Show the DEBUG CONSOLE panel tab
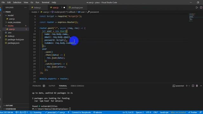The image size is (203, 114). pyautogui.click(x=77, y=86)
